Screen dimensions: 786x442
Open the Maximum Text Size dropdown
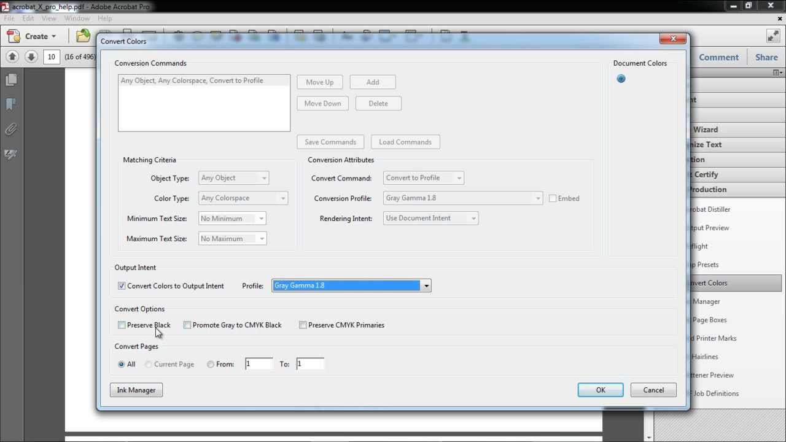[x=232, y=239]
